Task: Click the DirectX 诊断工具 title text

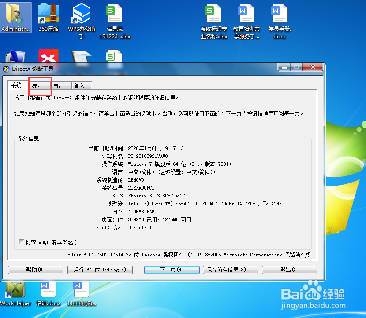Action: (33, 69)
